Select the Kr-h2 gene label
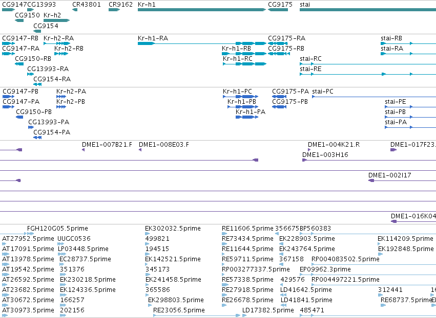The image size is (436, 318). [x=52, y=15]
